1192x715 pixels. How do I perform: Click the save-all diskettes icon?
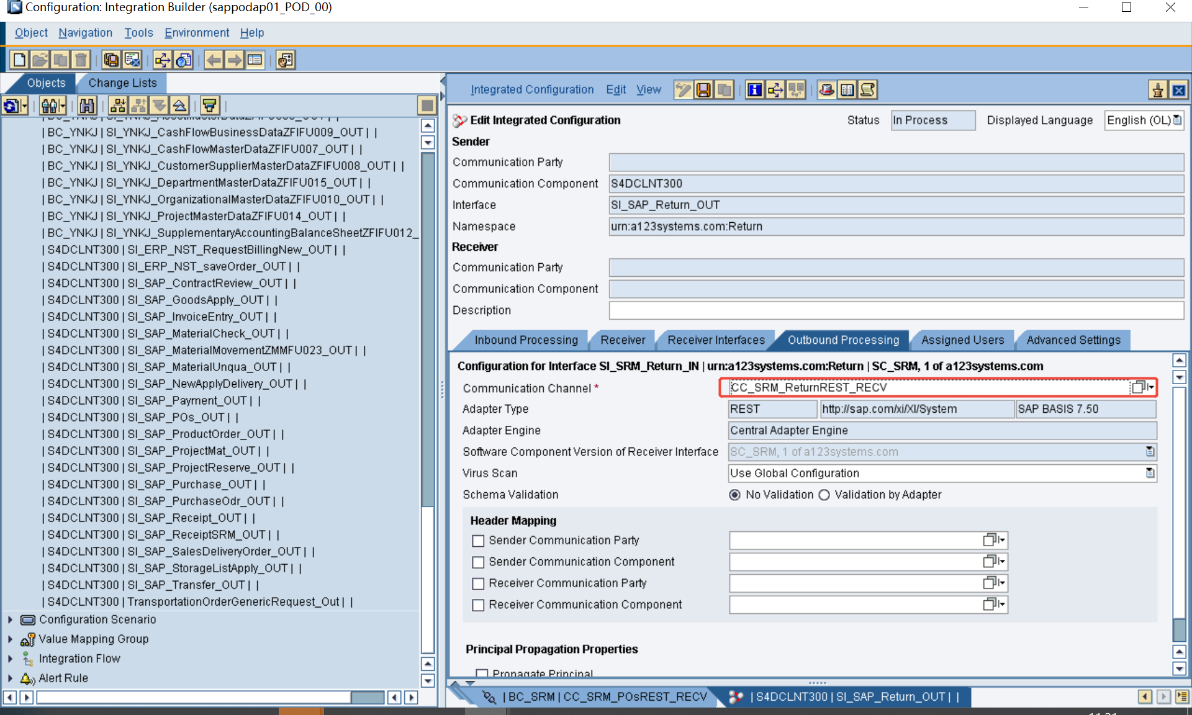click(112, 60)
